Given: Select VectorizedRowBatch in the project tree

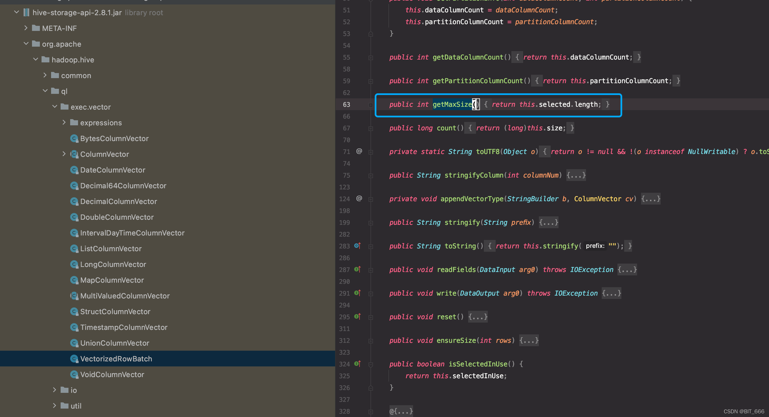Looking at the screenshot, I should (116, 358).
